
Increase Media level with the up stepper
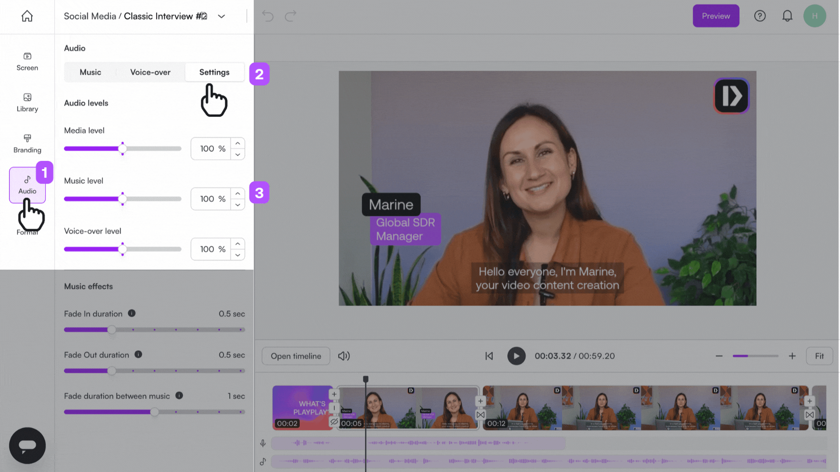point(238,143)
